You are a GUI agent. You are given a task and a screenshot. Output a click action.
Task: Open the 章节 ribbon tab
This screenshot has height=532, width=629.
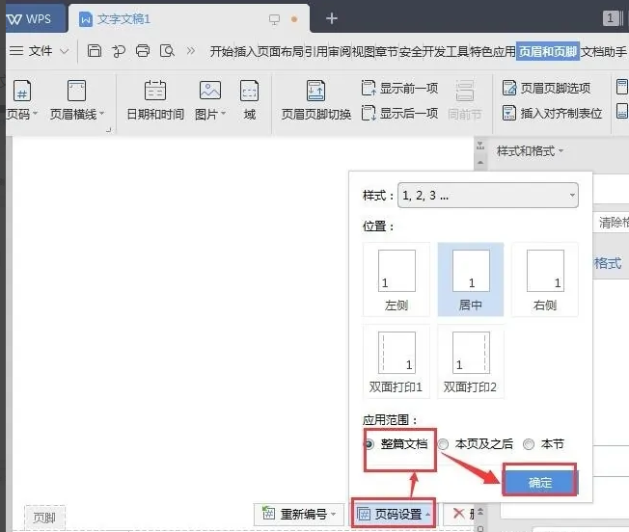pyautogui.click(x=387, y=52)
